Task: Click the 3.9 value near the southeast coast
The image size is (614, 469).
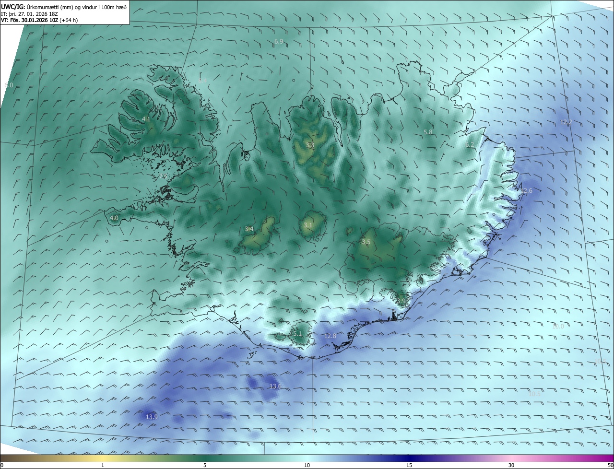Action: (x=401, y=301)
